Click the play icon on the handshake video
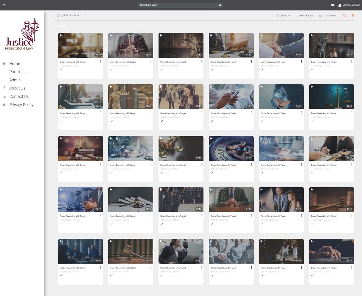362x296 pixels. (x=261, y=36)
